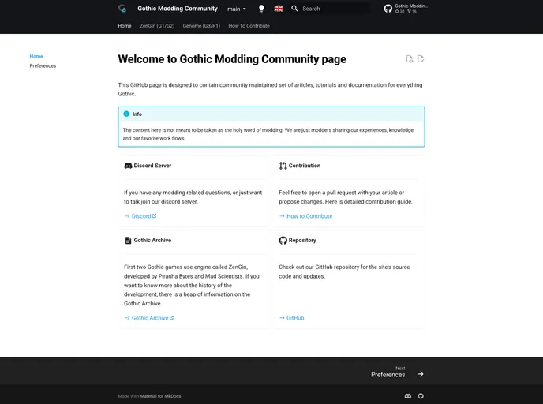Viewport: 543px width, 404px height.
Task: Click the Info admonition icon
Action: tap(126, 114)
